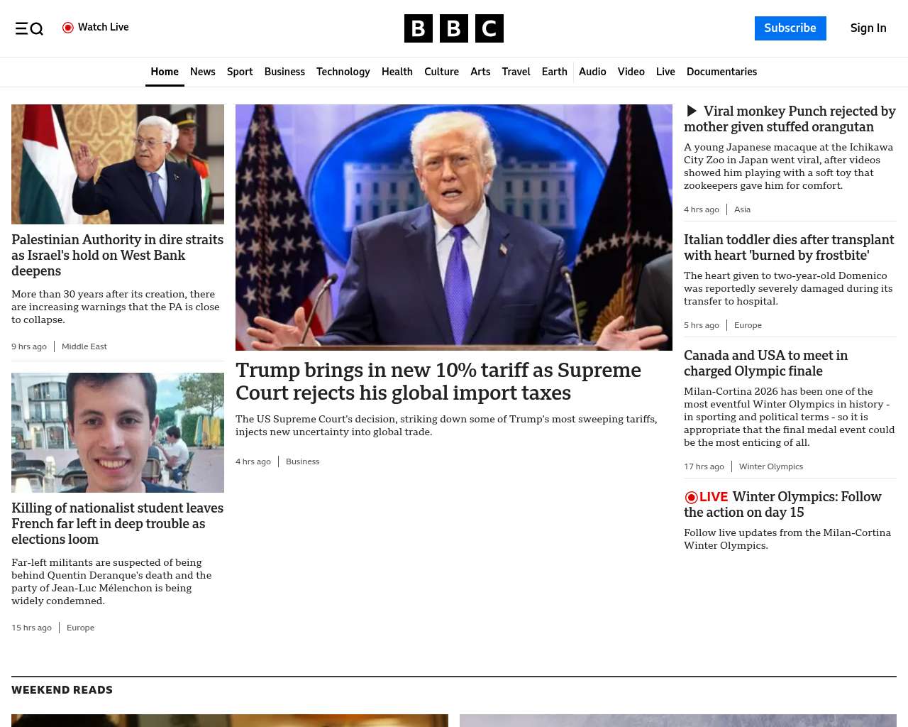The width and height of the screenshot is (908, 727).
Task: Click the red LIVE indicator for Winter Olympics
Action: [x=707, y=497]
